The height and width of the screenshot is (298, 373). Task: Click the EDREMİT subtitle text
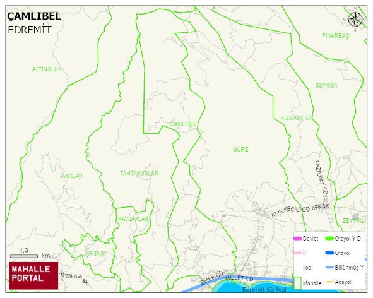click(x=30, y=30)
